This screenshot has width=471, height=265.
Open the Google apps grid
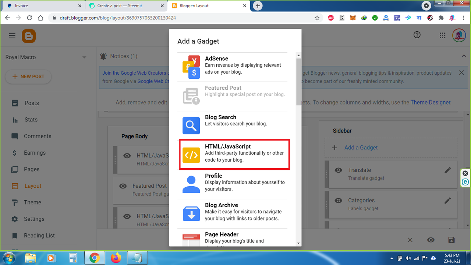click(443, 35)
